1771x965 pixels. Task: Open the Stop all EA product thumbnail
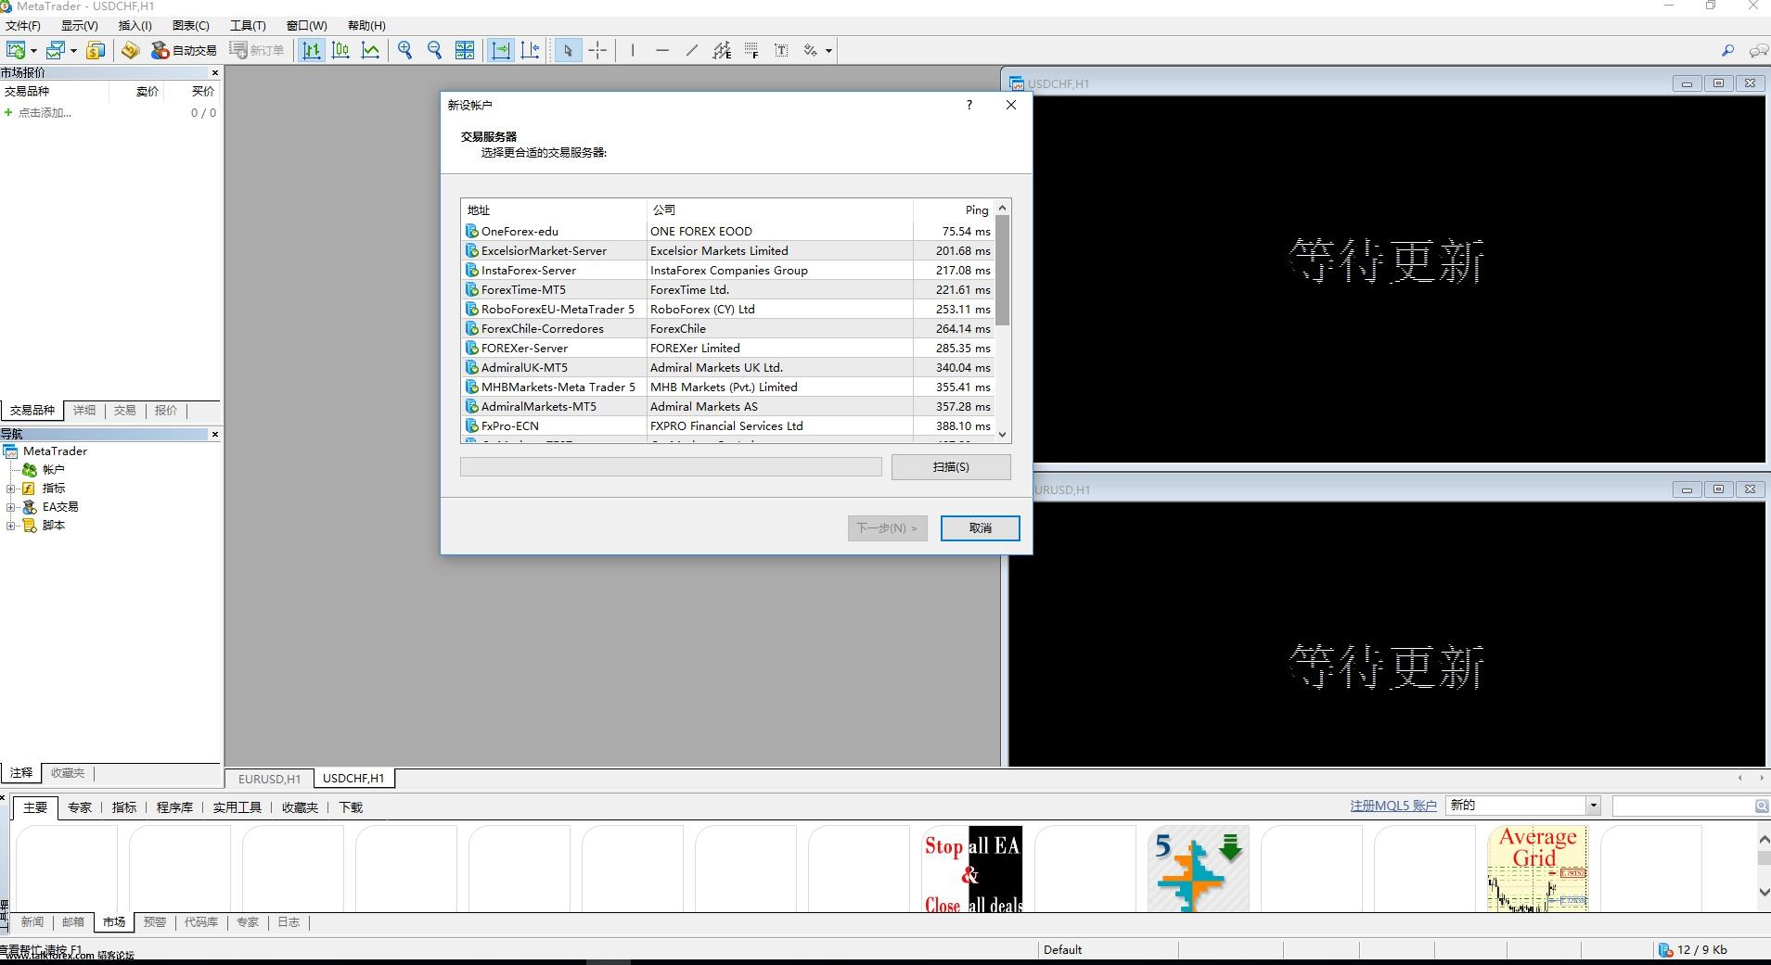coord(972,869)
